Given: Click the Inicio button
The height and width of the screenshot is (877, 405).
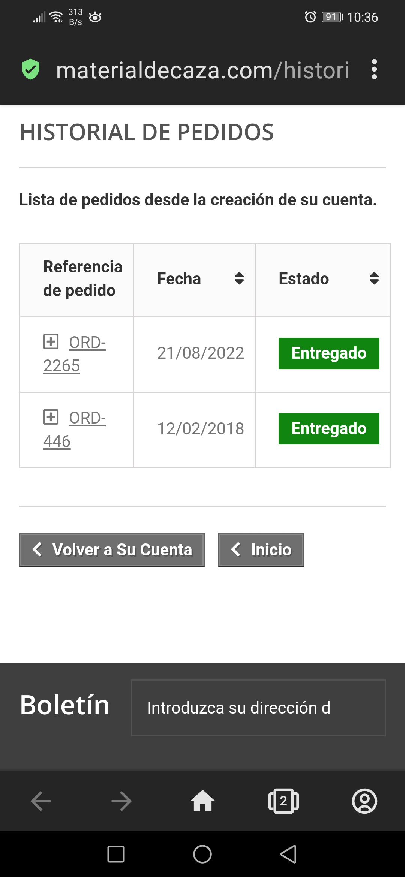Looking at the screenshot, I should pos(261,550).
